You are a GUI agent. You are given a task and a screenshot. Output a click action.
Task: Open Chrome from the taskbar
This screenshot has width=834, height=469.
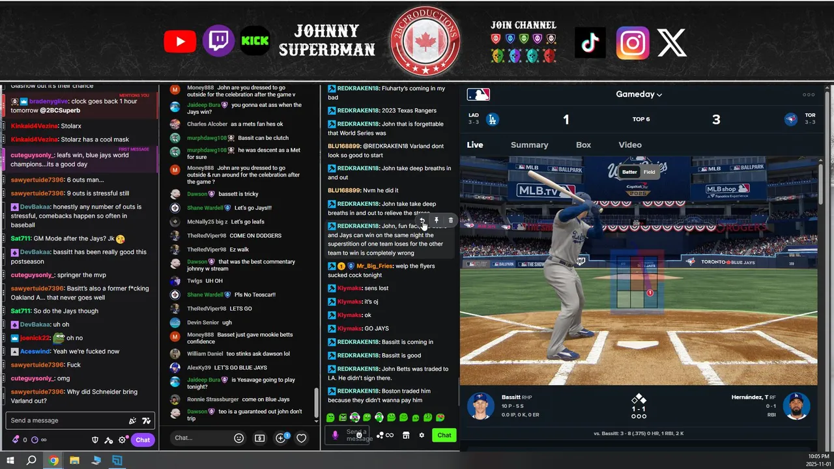[x=53, y=461]
